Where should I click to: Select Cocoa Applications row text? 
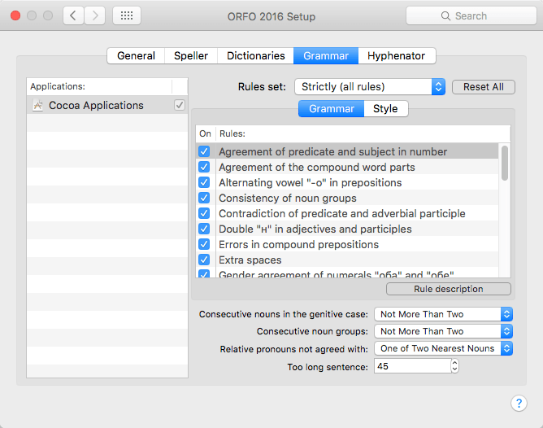point(96,105)
